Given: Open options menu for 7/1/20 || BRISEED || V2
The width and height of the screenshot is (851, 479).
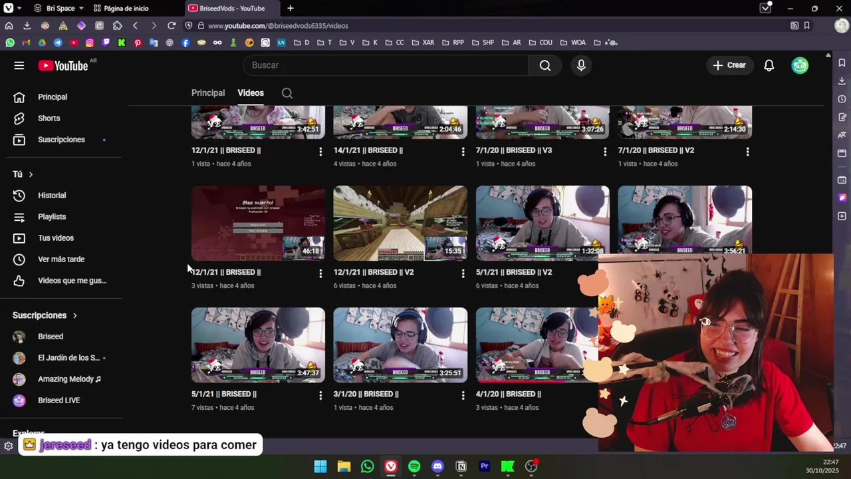Looking at the screenshot, I should click(747, 152).
